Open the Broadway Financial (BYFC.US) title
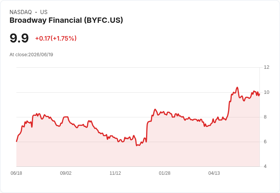Viewport: 280px width, 193px height. (x=66, y=21)
